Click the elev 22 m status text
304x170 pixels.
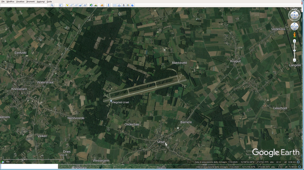pyautogui.click(x=275, y=162)
